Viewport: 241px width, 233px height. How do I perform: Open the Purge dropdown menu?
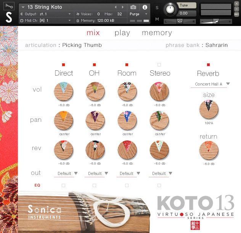tap(138, 14)
